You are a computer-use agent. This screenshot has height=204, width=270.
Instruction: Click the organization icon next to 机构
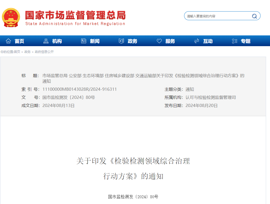[x=46, y=41]
